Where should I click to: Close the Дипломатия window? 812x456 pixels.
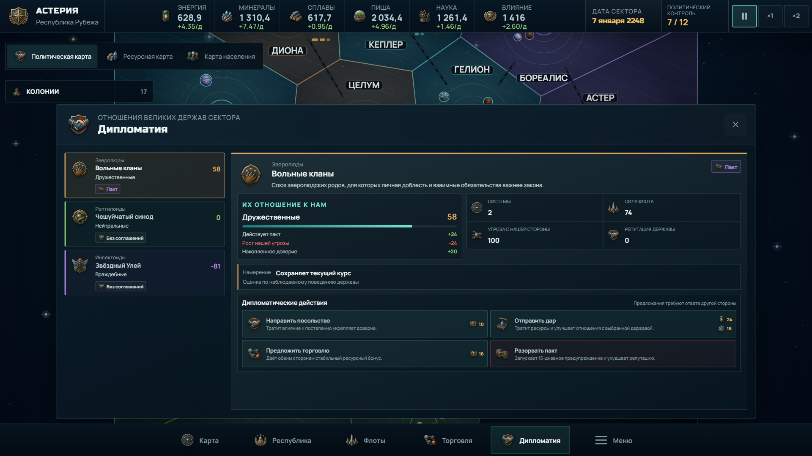[x=735, y=124]
